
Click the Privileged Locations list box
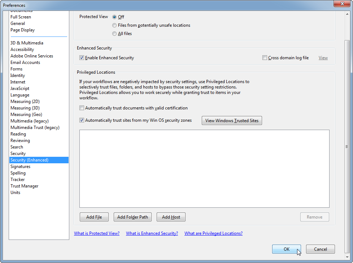204,168
